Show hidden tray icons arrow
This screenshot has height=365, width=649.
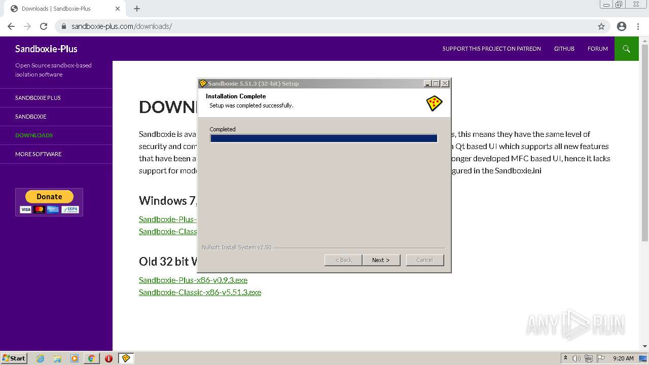click(565, 358)
